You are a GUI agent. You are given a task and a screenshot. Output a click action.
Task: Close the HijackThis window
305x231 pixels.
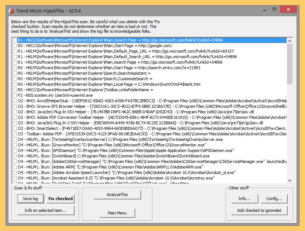pyautogui.click(x=288, y=9)
